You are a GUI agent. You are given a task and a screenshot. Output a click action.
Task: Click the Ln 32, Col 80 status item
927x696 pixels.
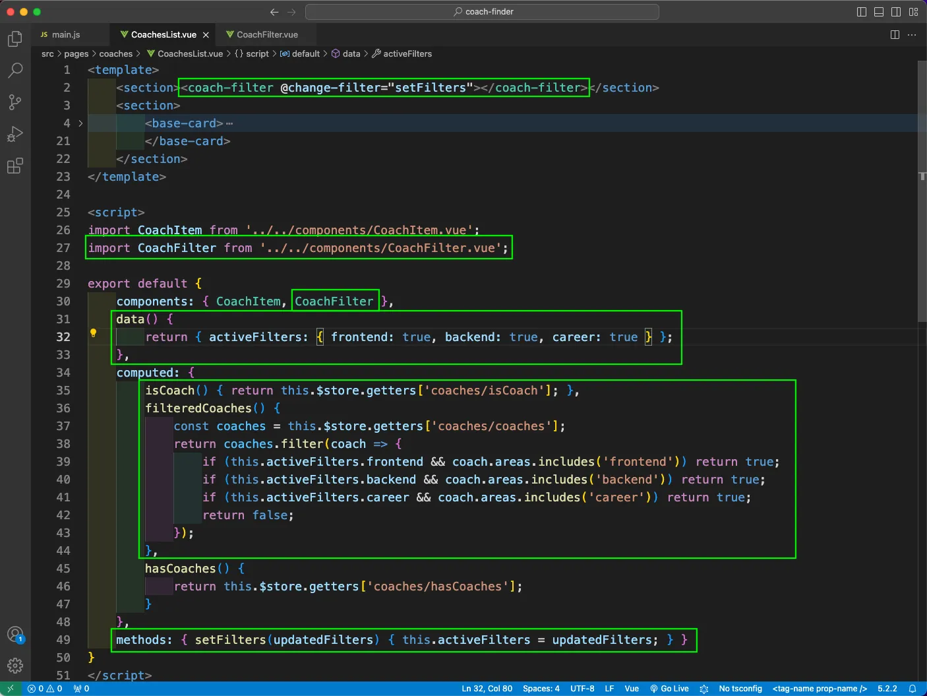(487, 689)
